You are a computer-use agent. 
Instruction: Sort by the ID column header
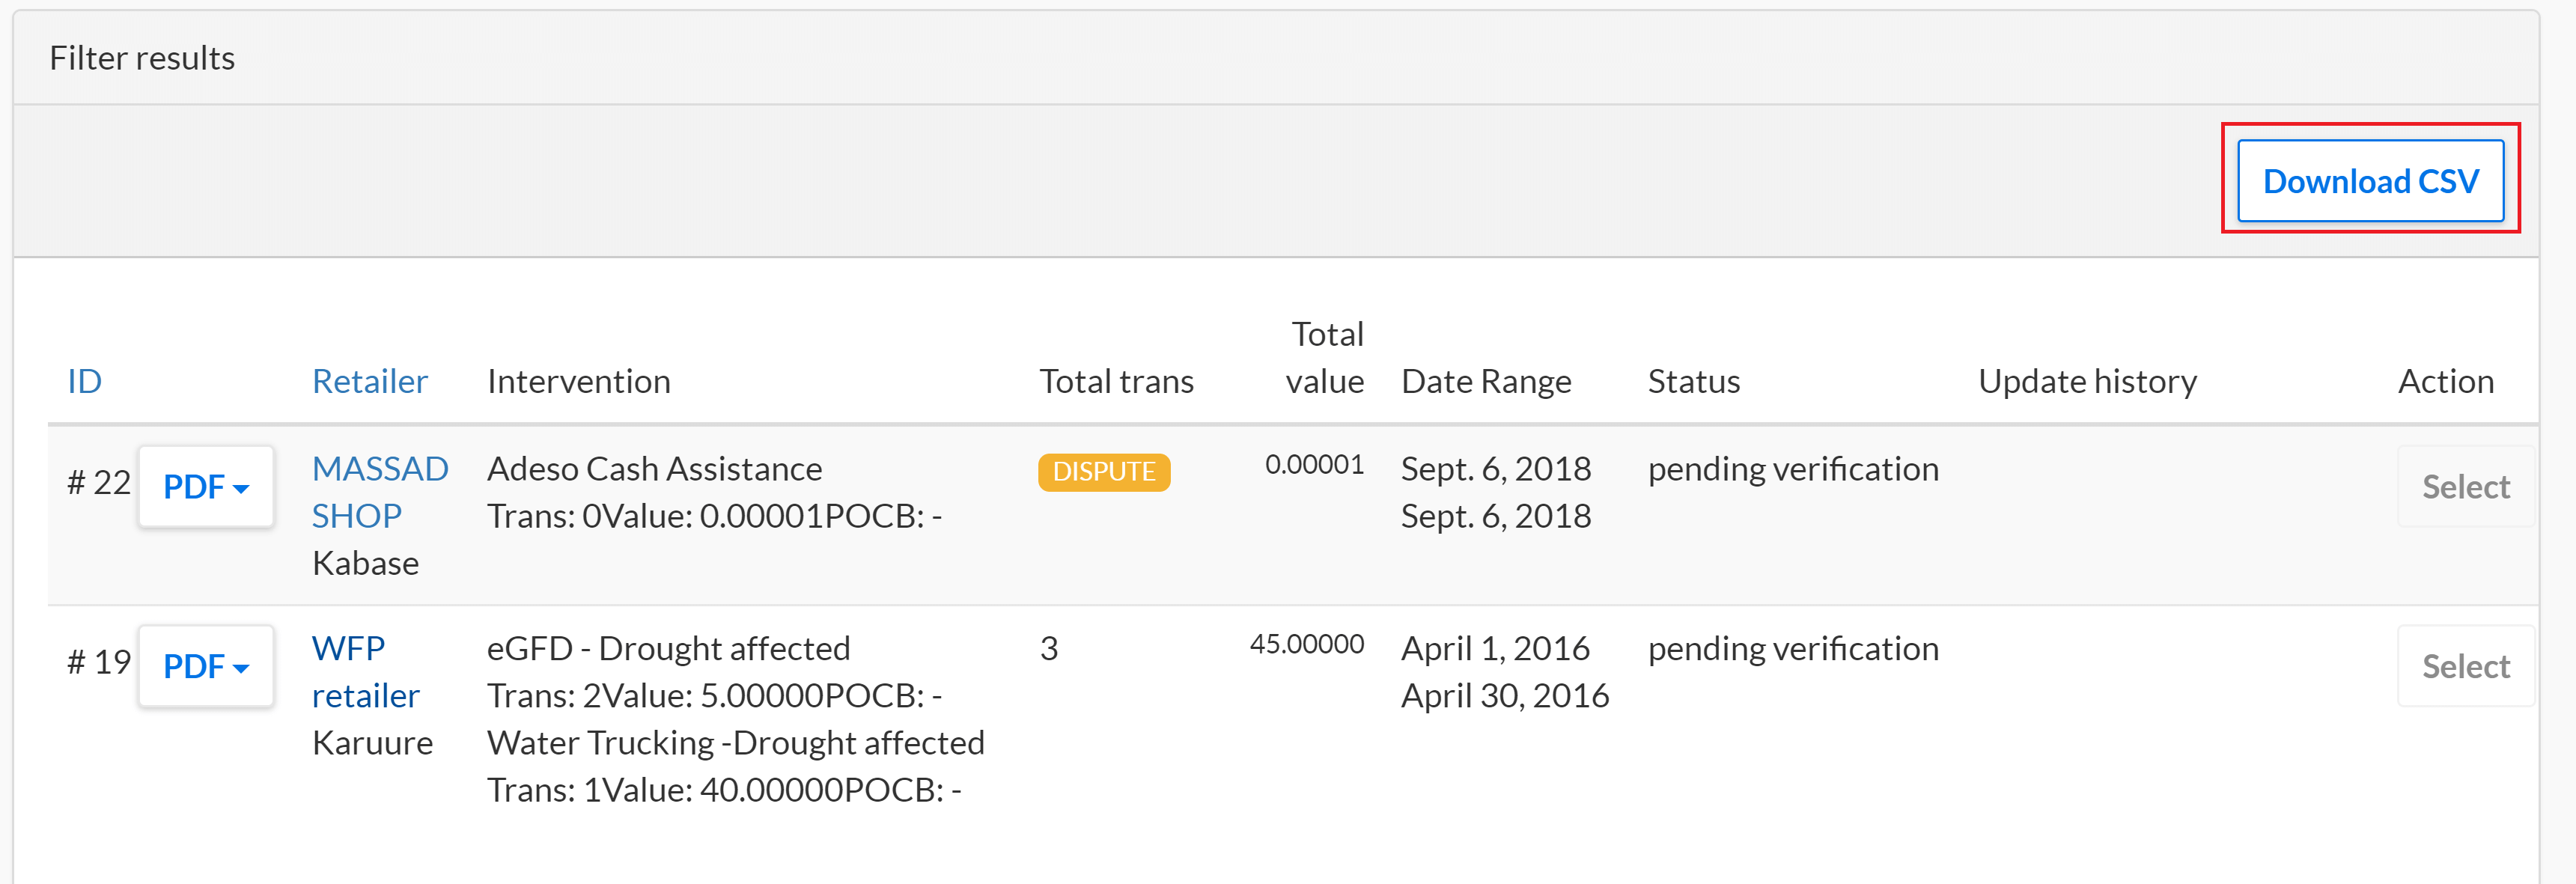[x=84, y=381]
